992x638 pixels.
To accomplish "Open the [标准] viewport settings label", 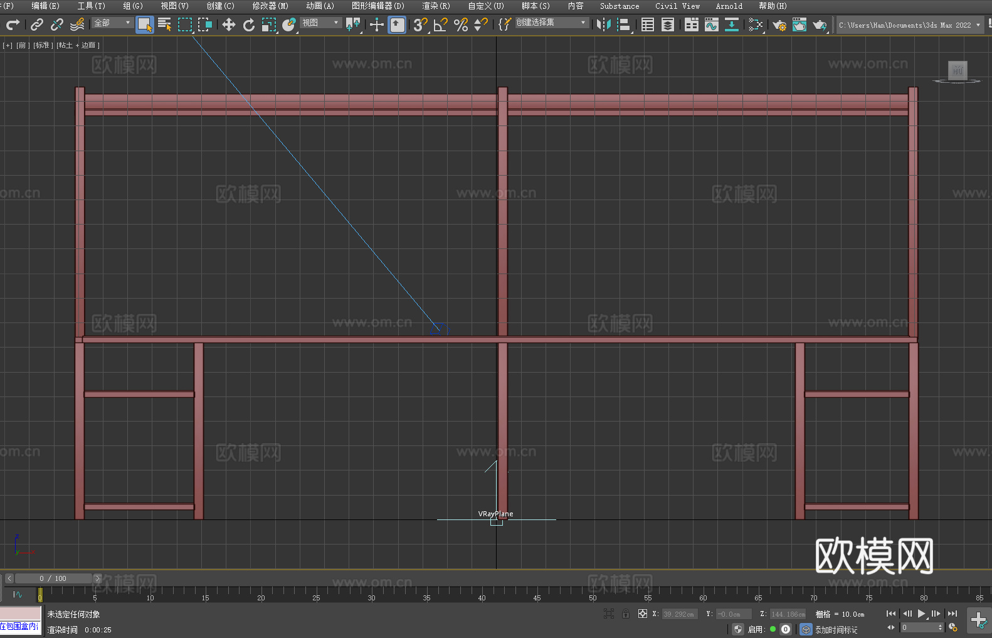I will click(x=43, y=45).
